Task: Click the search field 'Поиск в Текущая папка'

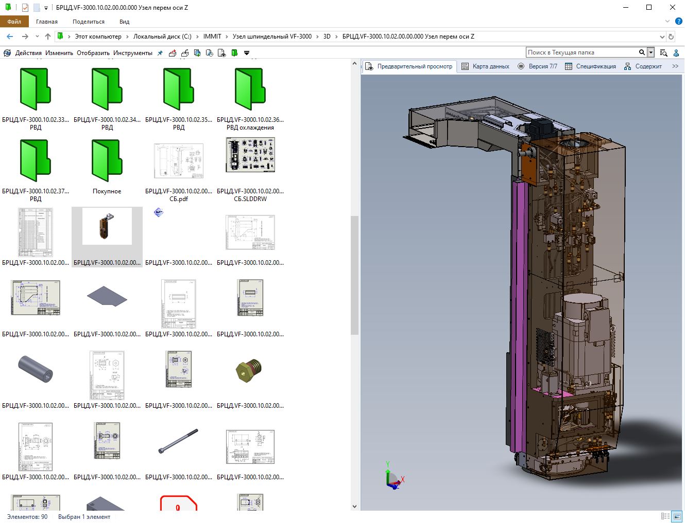Action: (581, 52)
